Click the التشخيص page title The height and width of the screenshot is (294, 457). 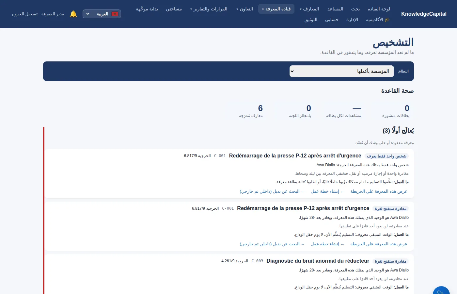pos(393,42)
